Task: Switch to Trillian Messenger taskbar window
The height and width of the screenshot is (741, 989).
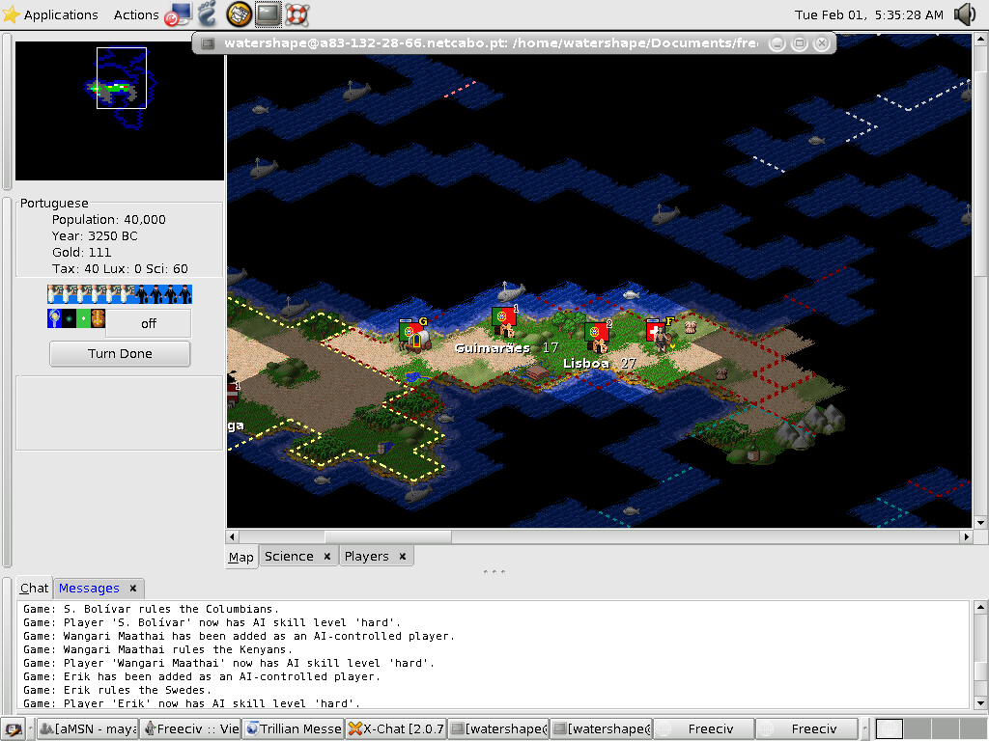Action: click(x=294, y=729)
